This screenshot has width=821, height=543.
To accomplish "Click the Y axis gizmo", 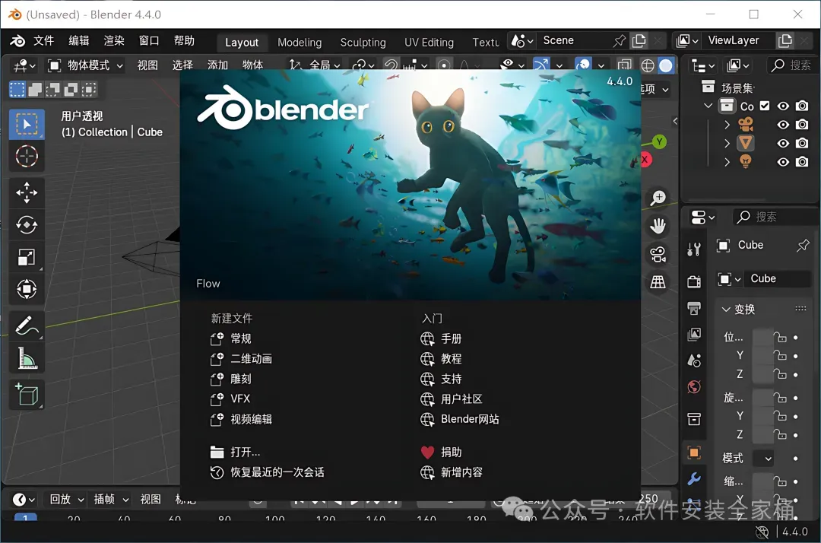I will pos(659,141).
